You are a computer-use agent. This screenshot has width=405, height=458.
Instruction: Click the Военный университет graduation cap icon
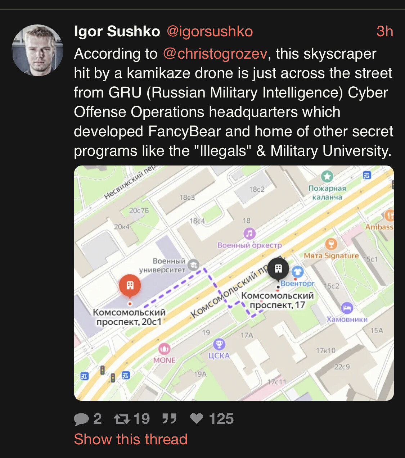(193, 265)
